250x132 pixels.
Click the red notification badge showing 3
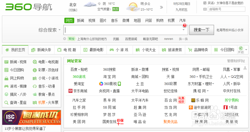coord(185,25)
